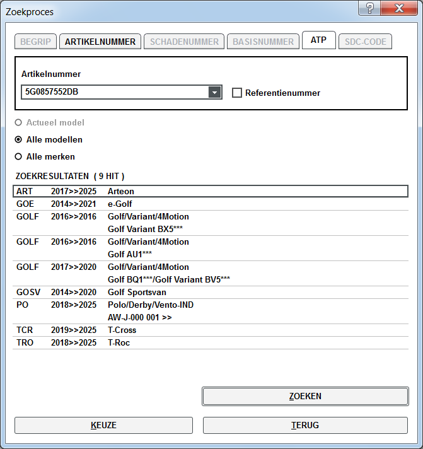Select the PO Polo/Derby/Vento-IND row
Image resolution: width=423 pixels, height=449 pixels.
(x=211, y=312)
